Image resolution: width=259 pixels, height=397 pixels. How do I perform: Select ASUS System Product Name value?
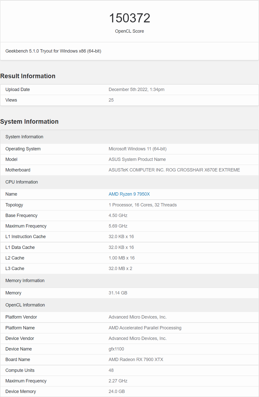point(137,159)
